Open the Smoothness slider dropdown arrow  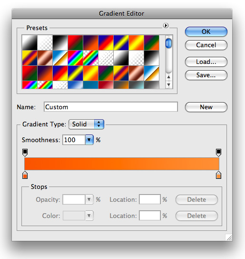tap(89, 140)
